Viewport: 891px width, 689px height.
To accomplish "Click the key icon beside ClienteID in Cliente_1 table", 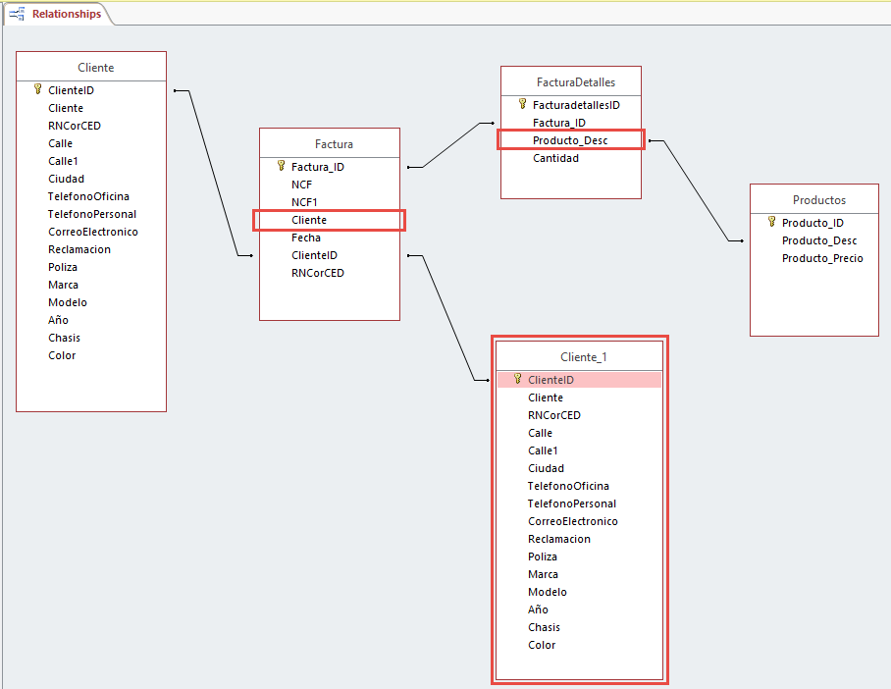I will click(518, 379).
